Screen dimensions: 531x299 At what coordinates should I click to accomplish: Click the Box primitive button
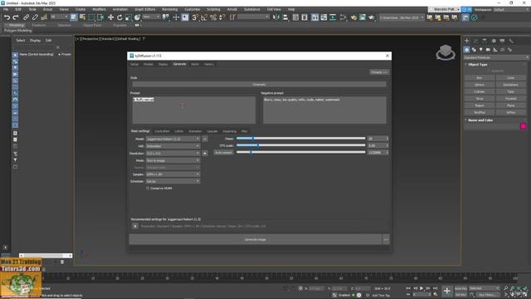480,78
